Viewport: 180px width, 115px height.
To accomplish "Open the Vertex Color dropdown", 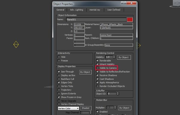I will coord(68,108).
